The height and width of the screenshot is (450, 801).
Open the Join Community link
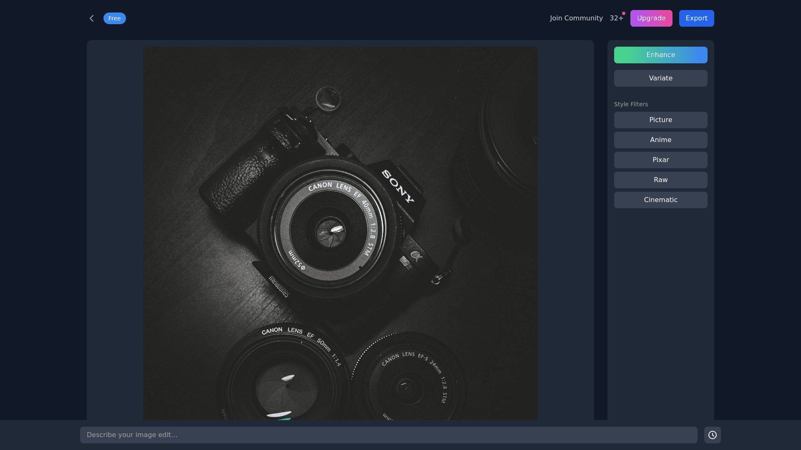(576, 18)
